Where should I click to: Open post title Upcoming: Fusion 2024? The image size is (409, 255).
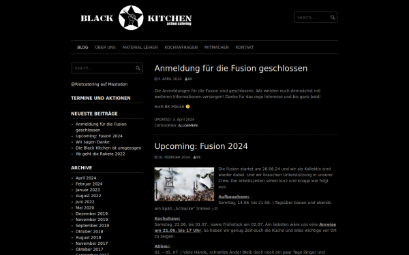(201, 146)
